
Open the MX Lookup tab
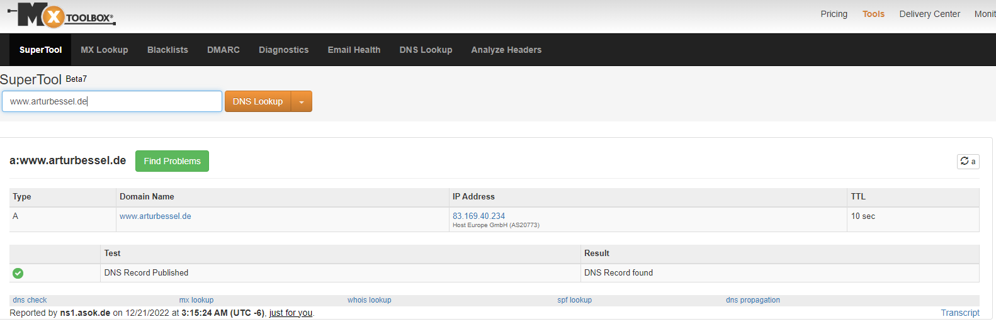pyautogui.click(x=105, y=50)
